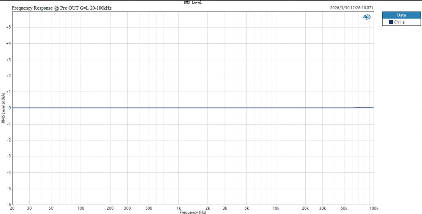Click the 20k frequency tick label
The image size is (422, 214).
(x=305, y=208)
